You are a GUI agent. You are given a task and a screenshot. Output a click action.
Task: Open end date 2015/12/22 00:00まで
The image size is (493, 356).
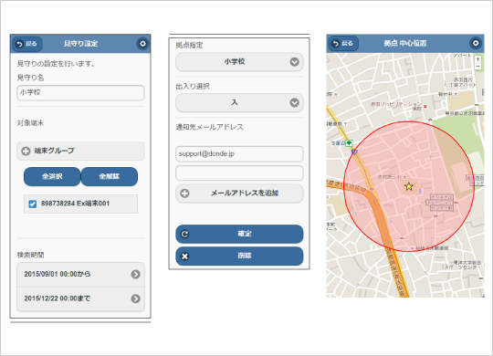[80, 298]
